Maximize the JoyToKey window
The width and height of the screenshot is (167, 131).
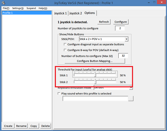coord(154,2)
